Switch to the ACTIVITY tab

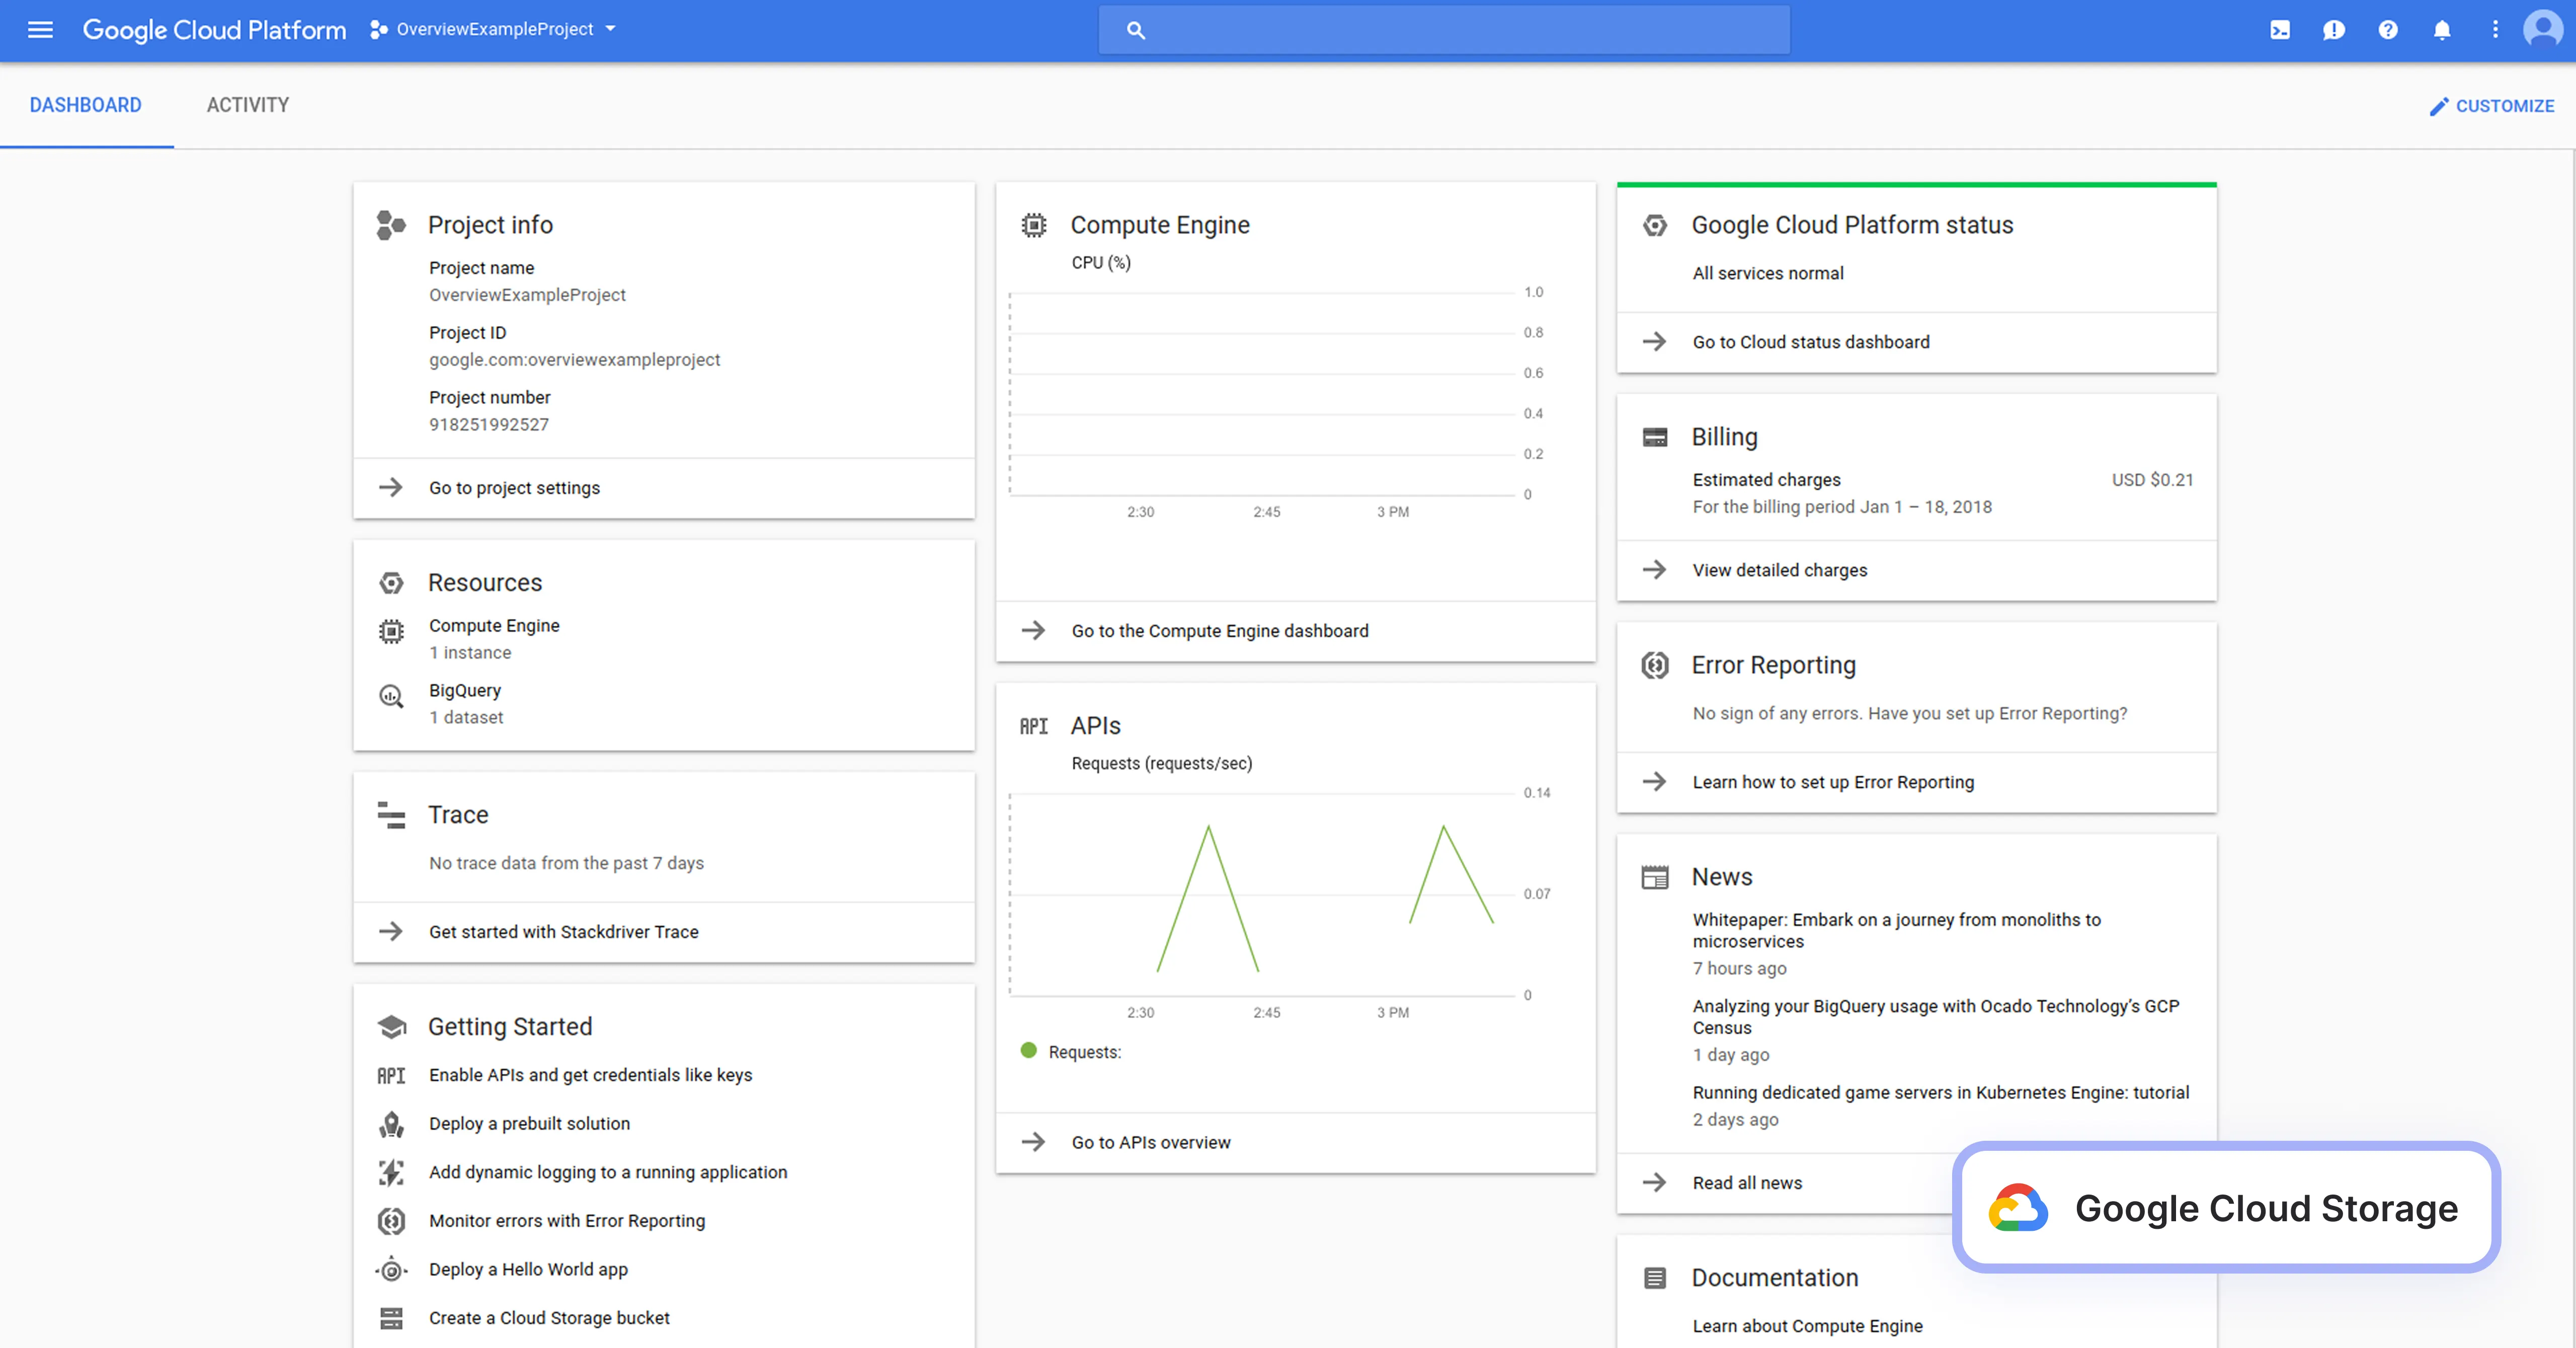pos(248,105)
